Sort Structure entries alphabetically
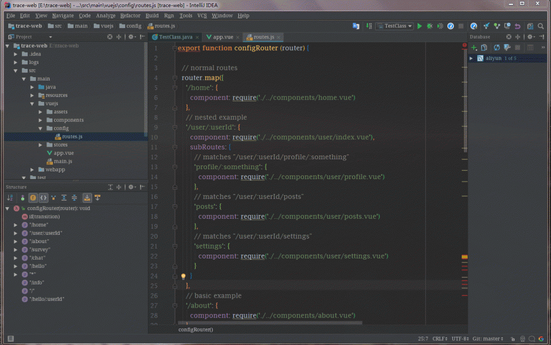 (10, 197)
